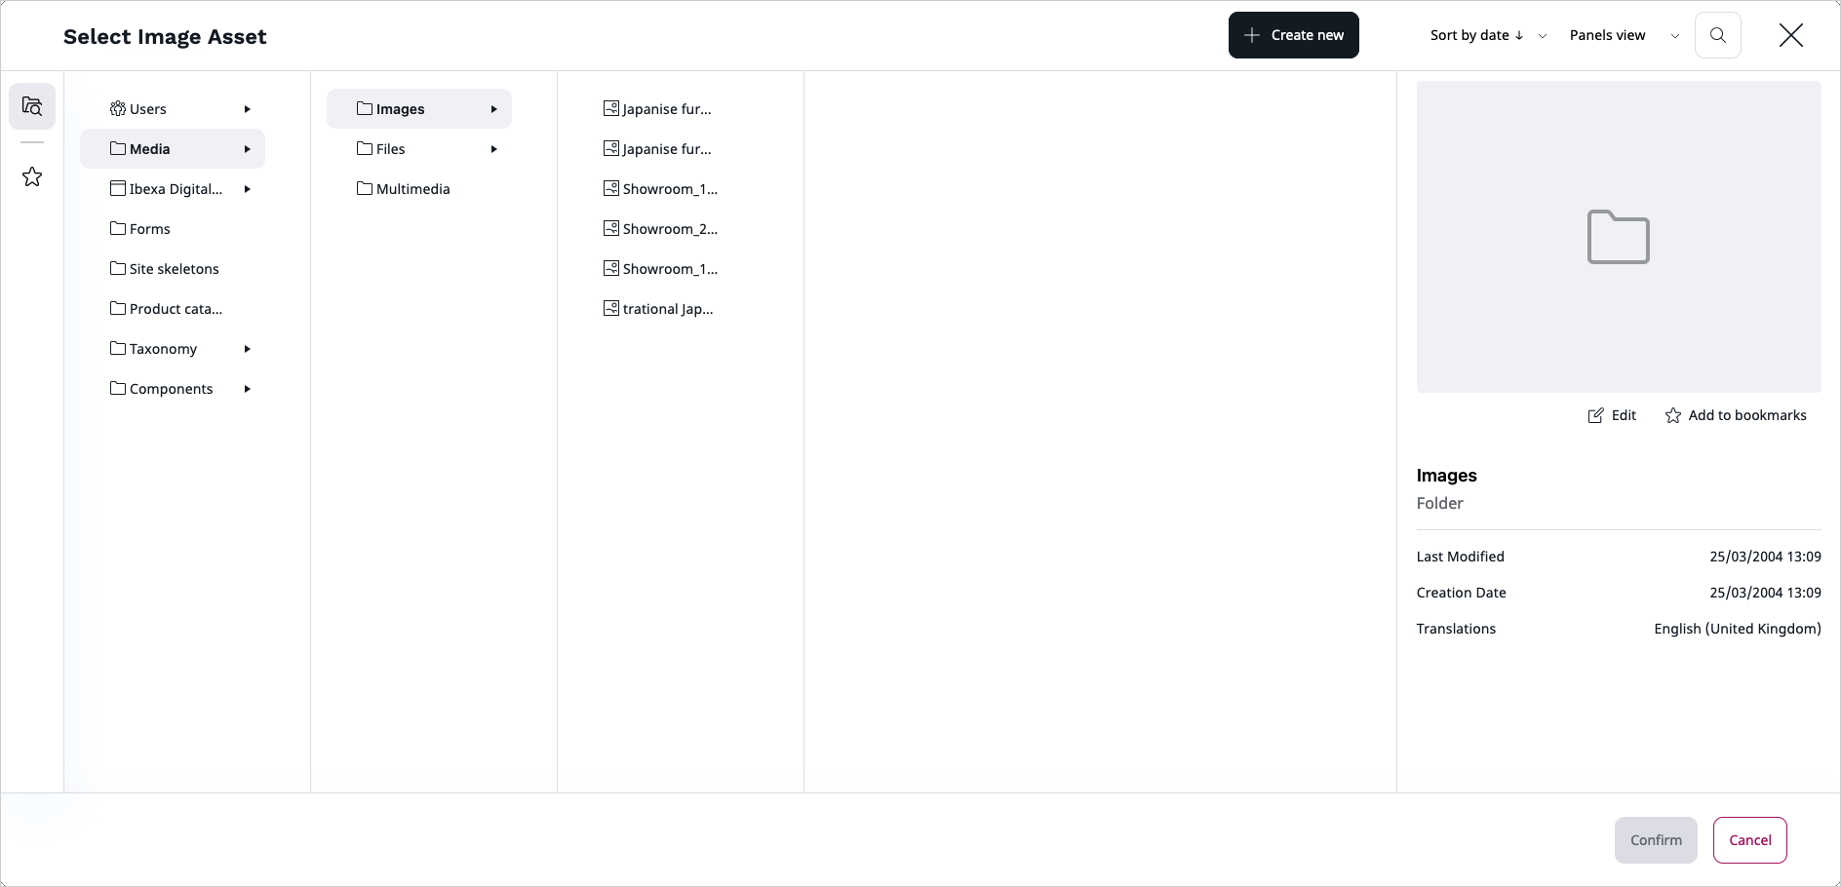
Task: Open the Sort by date dropdown
Action: pos(1488,35)
